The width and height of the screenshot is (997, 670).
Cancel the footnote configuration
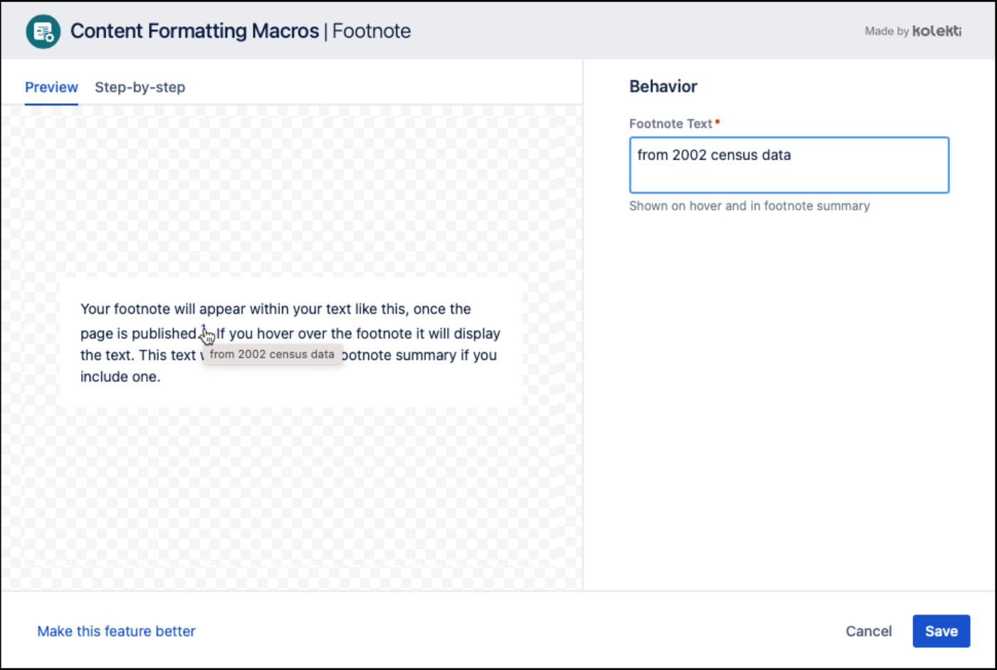coord(869,631)
